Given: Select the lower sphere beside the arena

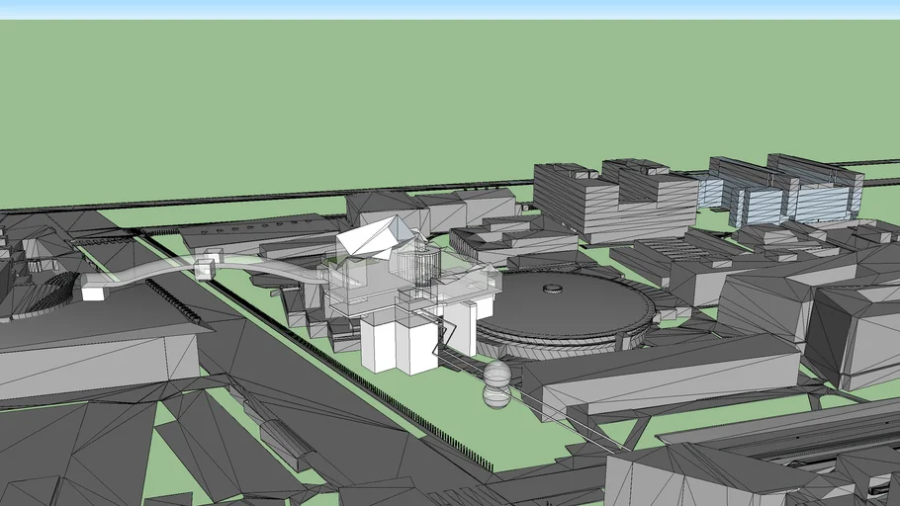Looking at the screenshot, I should tap(496, 396).
